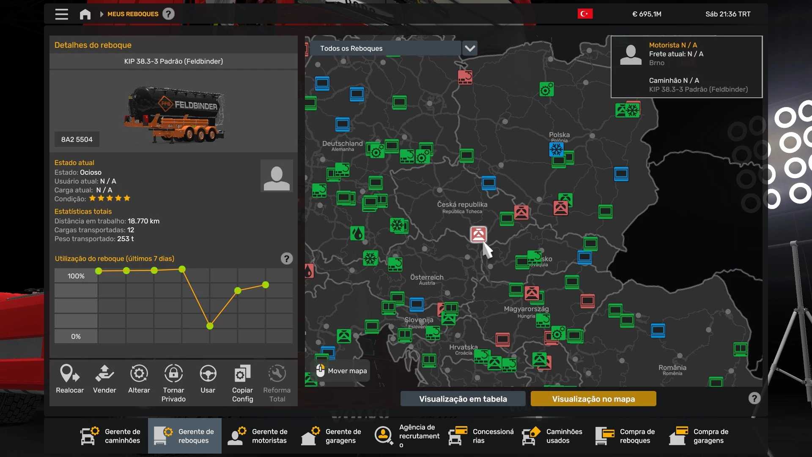Click the Feldbinder trailer thumbnail

tap(174, 113)
